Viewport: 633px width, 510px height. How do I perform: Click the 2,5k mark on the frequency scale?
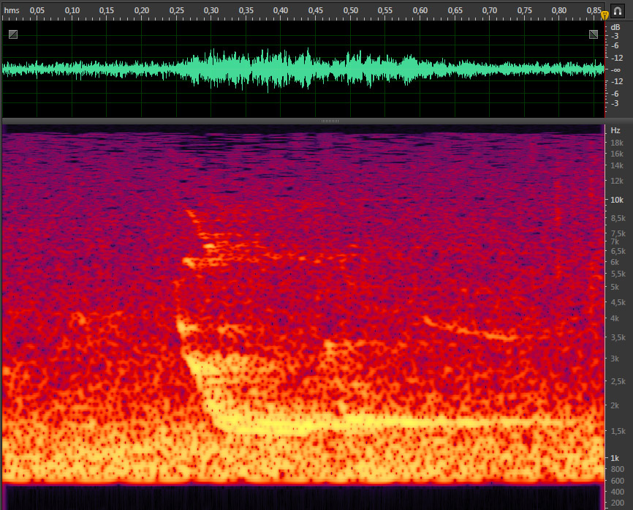(x=618, y=381)
